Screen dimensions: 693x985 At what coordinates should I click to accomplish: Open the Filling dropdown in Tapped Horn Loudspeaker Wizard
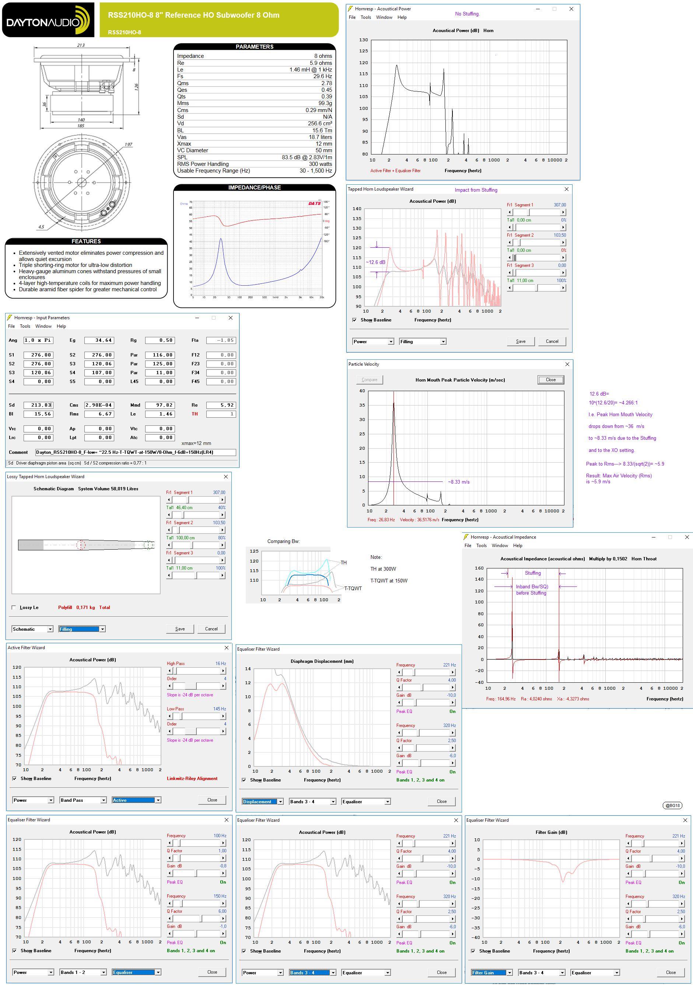[423, 341]
